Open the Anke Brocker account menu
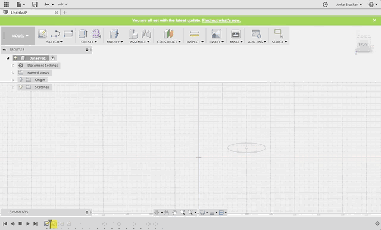The height and width of the screenshot is (230, 381). (349, 4)
